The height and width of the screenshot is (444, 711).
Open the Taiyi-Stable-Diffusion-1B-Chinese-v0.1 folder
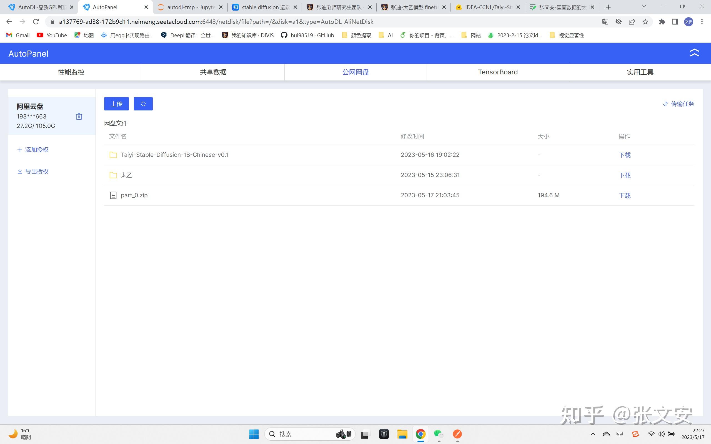(174, 155)
